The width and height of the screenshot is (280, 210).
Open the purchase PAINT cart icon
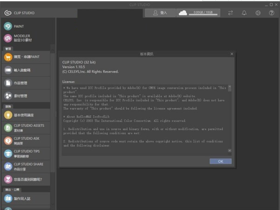coord(8,57)
